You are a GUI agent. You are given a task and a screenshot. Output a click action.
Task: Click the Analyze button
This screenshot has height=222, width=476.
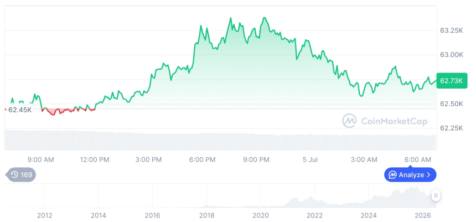tap(410, 174)
